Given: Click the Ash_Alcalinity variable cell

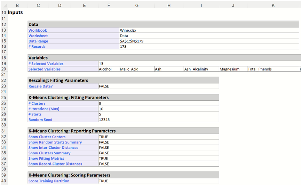Looking at the screenshot, I should (196, 69).
